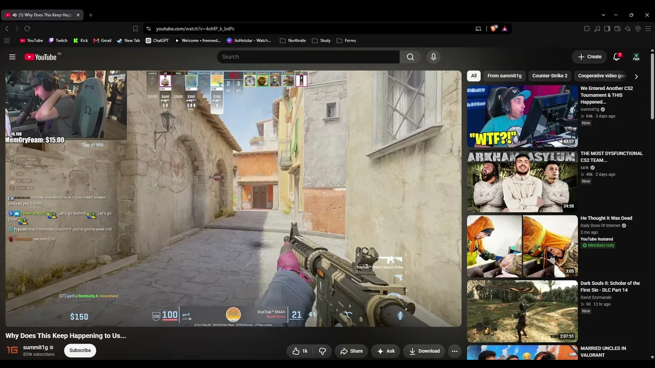The width and height of the screenshot is (655, 368).
Task: Bookmark this page in address bar
Action: [x=135, y=29]
